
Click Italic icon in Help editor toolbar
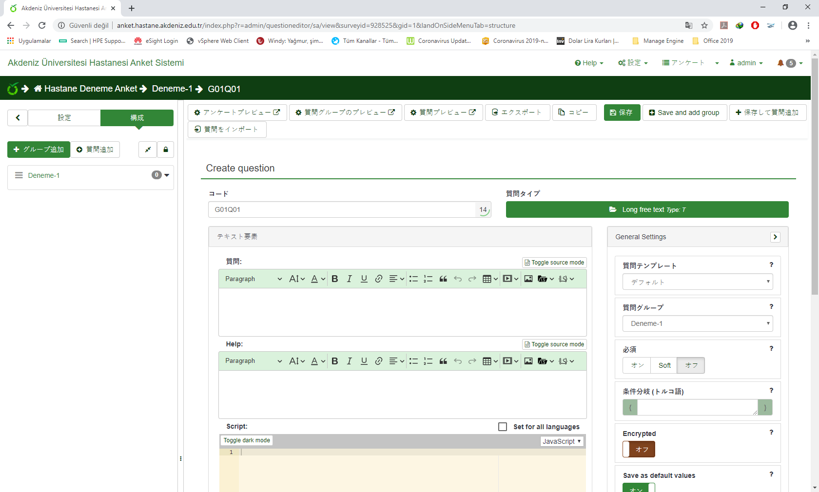point(349,361)
